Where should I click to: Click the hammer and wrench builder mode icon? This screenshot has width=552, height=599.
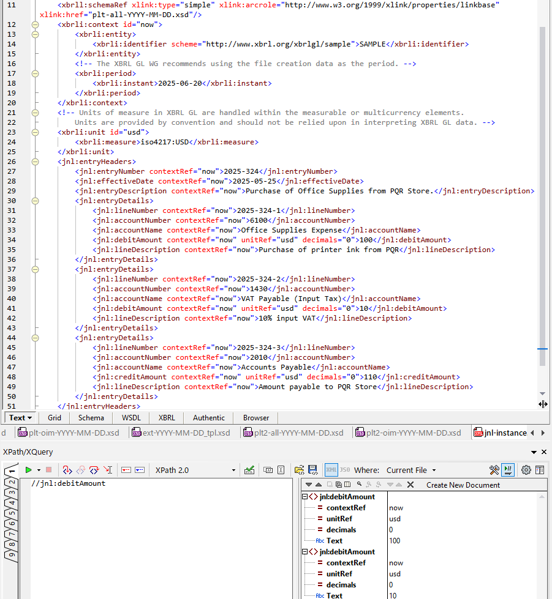point(494,470)
